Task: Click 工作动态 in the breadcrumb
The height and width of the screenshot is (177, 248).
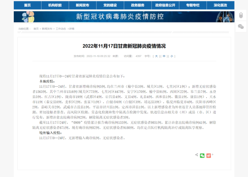Action: [x=61, y=29]
